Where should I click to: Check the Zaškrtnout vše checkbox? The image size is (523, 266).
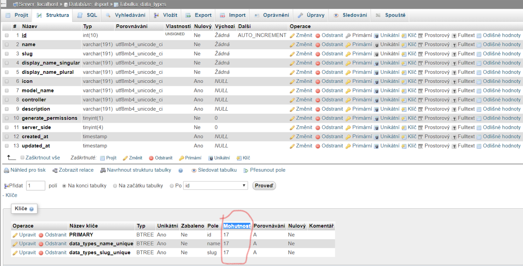(22, 158)
